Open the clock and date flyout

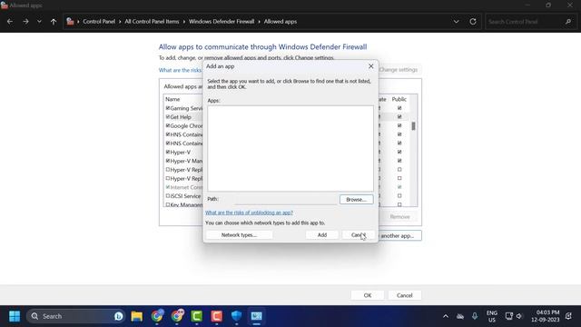point(545,316)
